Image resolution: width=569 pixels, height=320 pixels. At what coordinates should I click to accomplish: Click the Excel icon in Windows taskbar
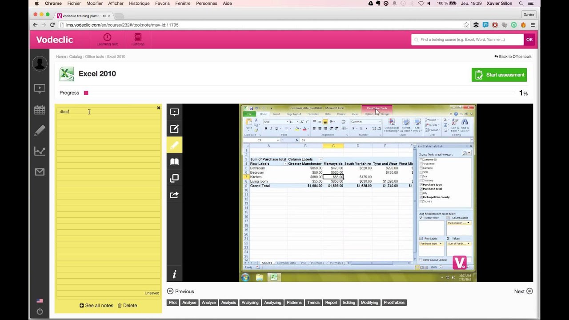273,277
